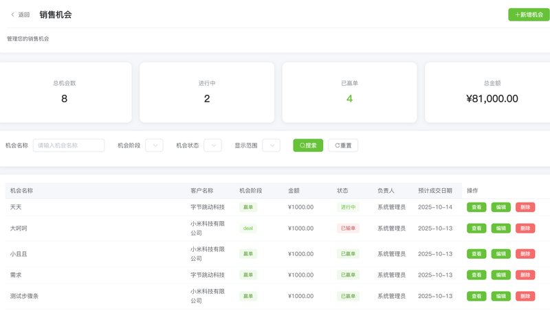Click the 新增机会 button

pos(529,14)
